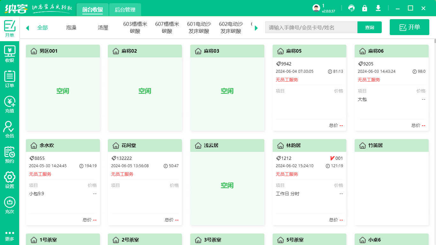Open the 预约 reservations icon

click(10, 154)
